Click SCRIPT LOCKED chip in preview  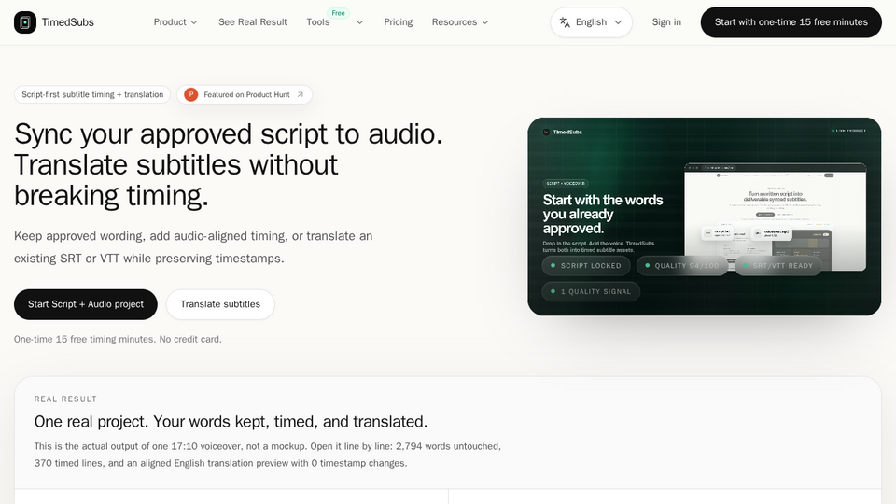tap(586, 266)
